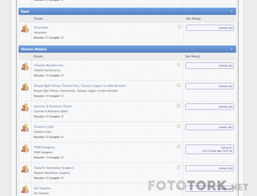This screenshot has width=257, height=196.
Task: Click the forum icon beside Uyarılan & Banlanan Üyeler
Action: (x=25, y=108)
